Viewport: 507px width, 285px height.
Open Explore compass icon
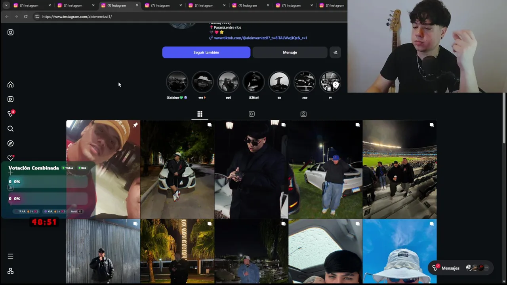pyautogui.click(x=10, y=143)
